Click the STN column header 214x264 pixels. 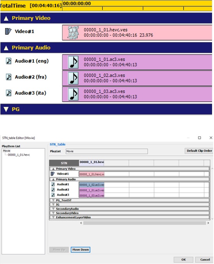tap(64, 163)
